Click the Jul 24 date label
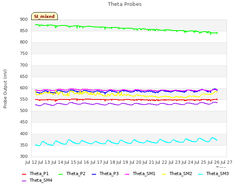This screenshot has width=250, height=188. click(x=187, y=162)
